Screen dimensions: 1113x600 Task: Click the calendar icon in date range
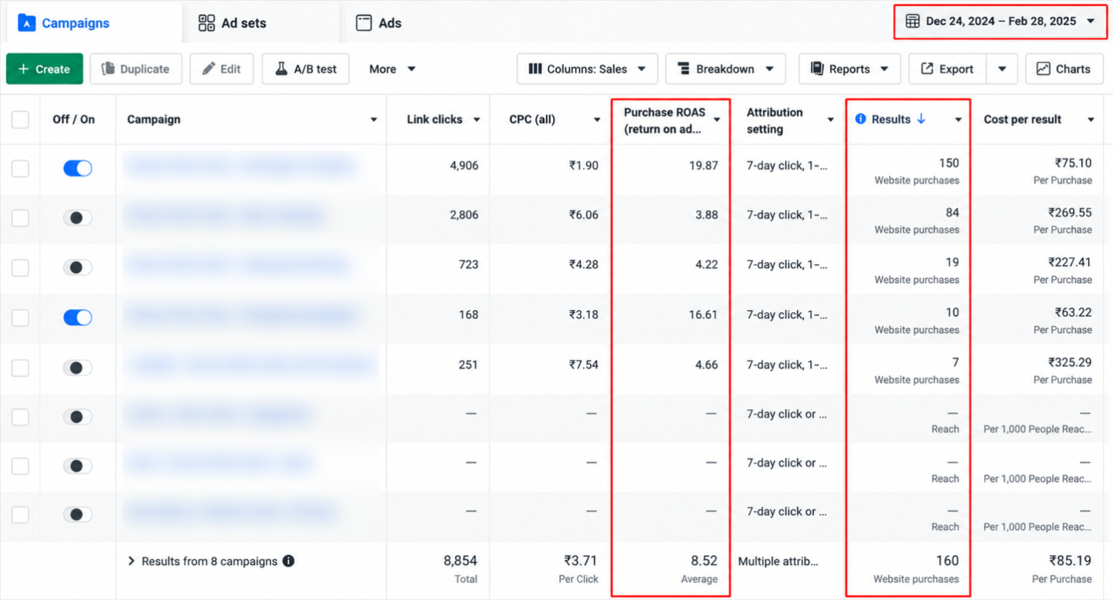pyautogui.click(x=912, y=21)
